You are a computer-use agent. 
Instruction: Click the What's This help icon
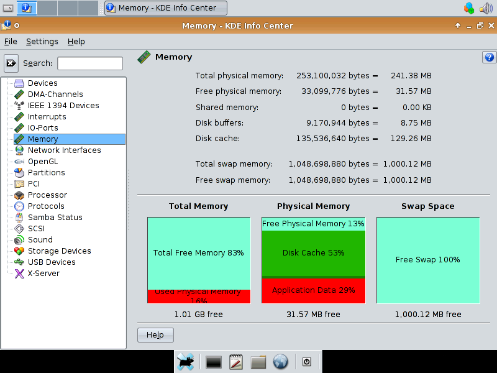(489, 57)
